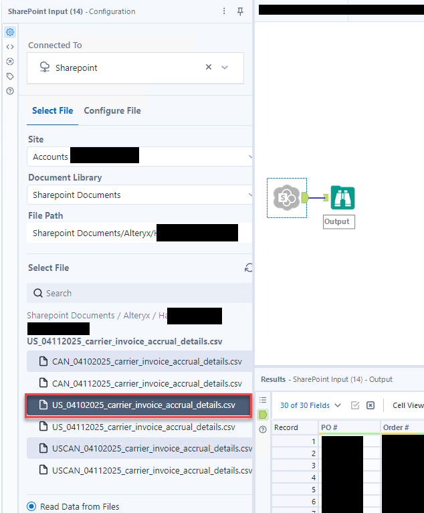Refresh the Select File list
The image size is (424, 513).
(249, 268)
